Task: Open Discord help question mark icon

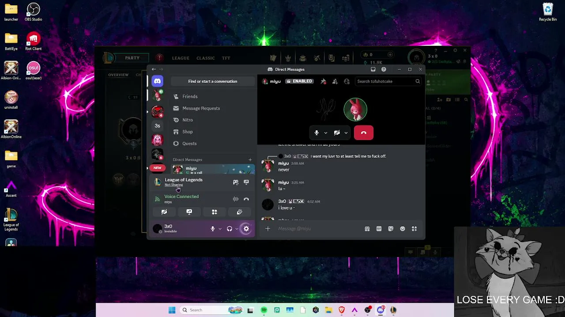Action: coord(384,69)
